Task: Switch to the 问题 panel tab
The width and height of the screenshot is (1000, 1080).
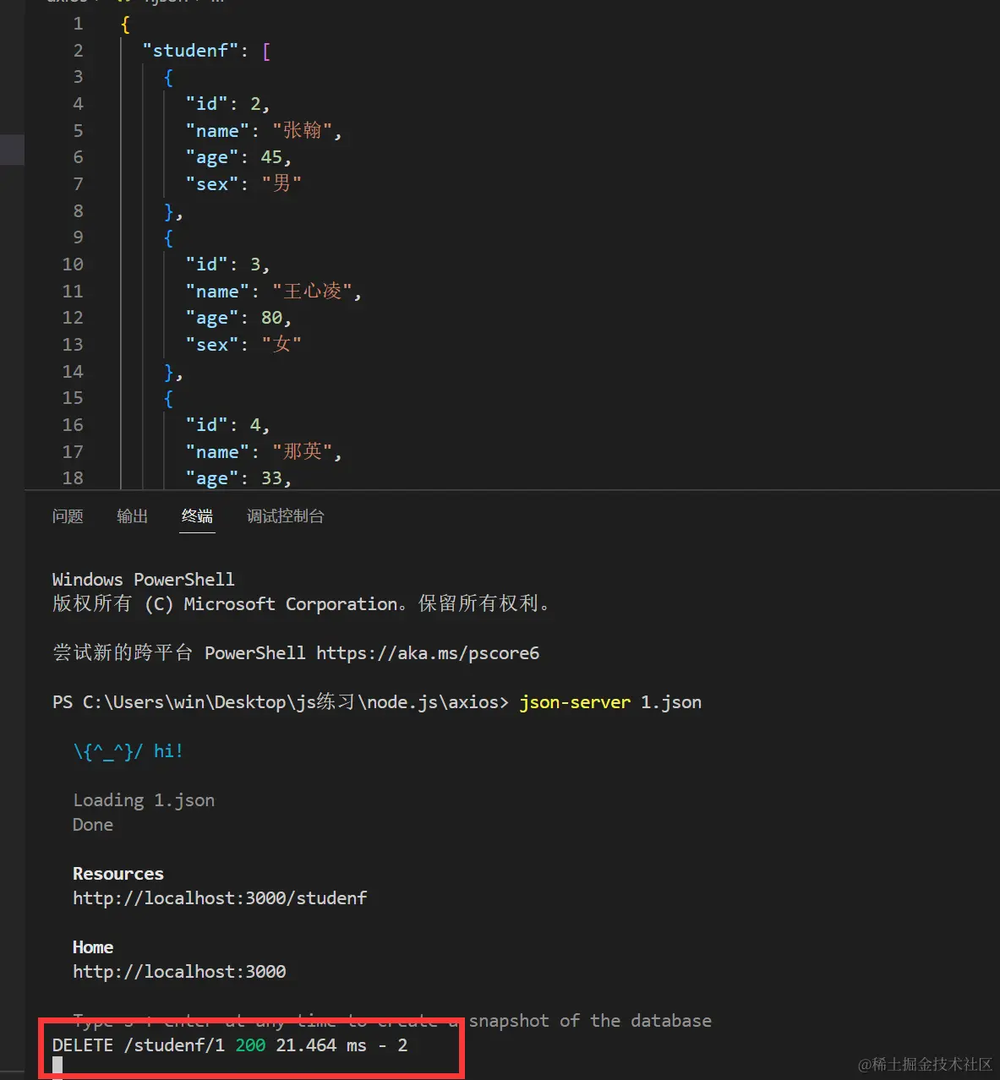Action: [x=68, y=516]
